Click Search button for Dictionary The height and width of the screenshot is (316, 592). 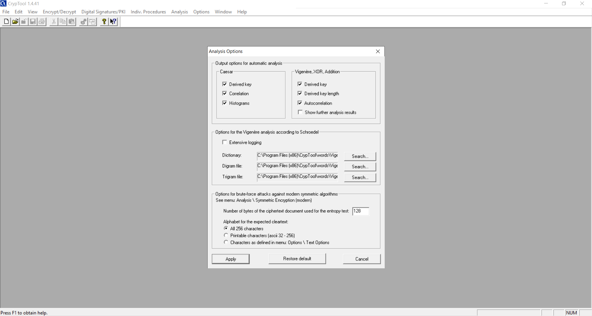click(360, 156)
